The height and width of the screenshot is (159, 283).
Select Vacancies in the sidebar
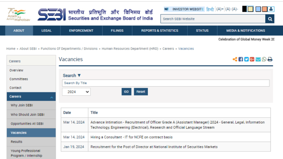point(31,133)
